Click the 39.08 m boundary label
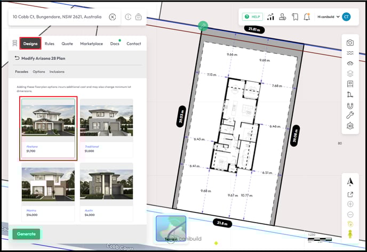367x252 pixels. pos(295,135)
